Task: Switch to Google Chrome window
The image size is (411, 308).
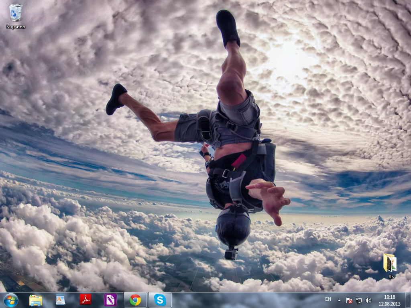Action: point(135,300)
